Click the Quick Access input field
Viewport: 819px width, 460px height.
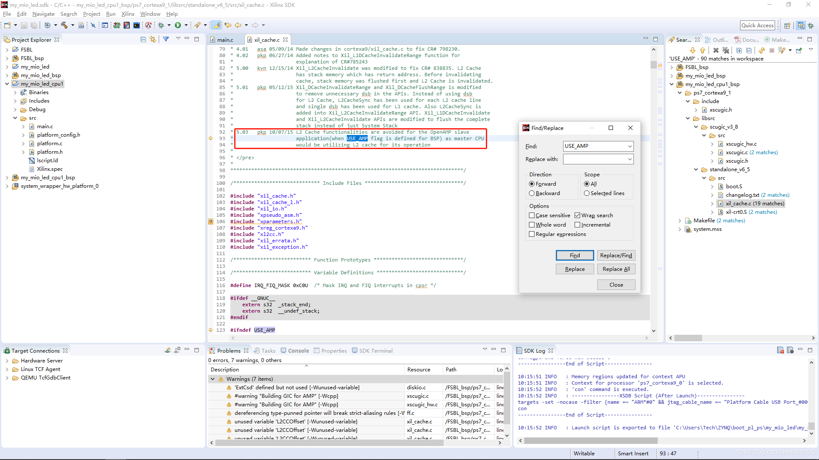click(x=757, y=26)
